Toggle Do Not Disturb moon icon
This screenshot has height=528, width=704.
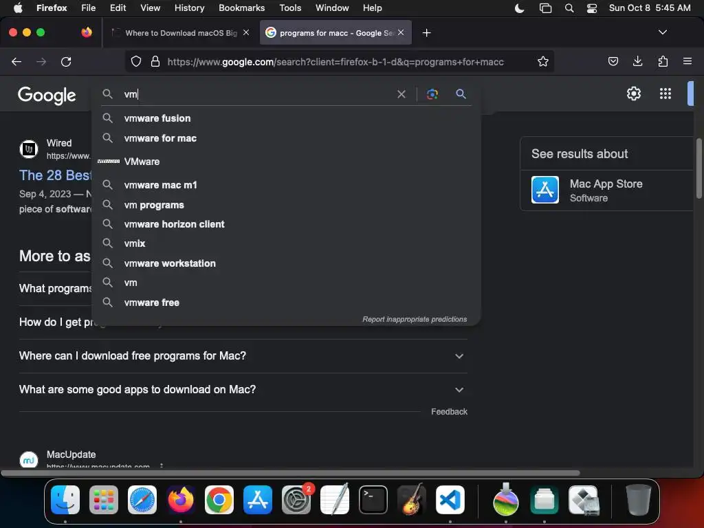pos(520,8)
